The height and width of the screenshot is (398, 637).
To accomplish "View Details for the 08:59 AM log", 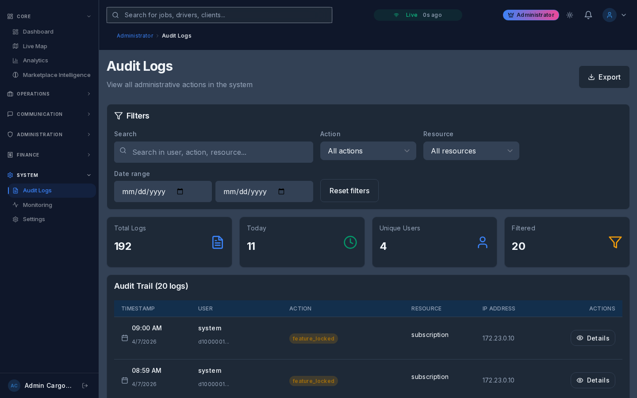I will (592, 380).
